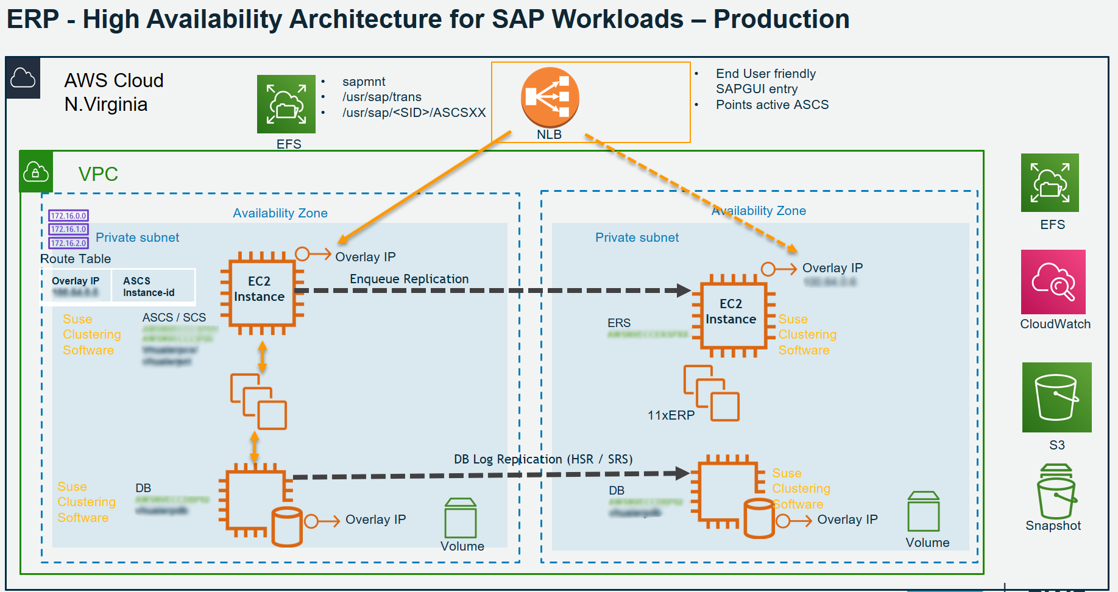Viewport: 1118px width, 592px height.
Task: Click the EFS icon on the right sidebar
Action: click(x=1049, y=183)
